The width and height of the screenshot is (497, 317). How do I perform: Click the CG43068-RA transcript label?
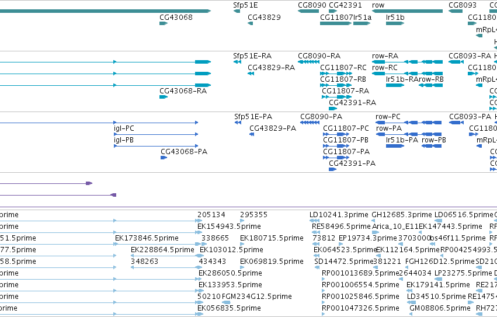pos(183,91)
